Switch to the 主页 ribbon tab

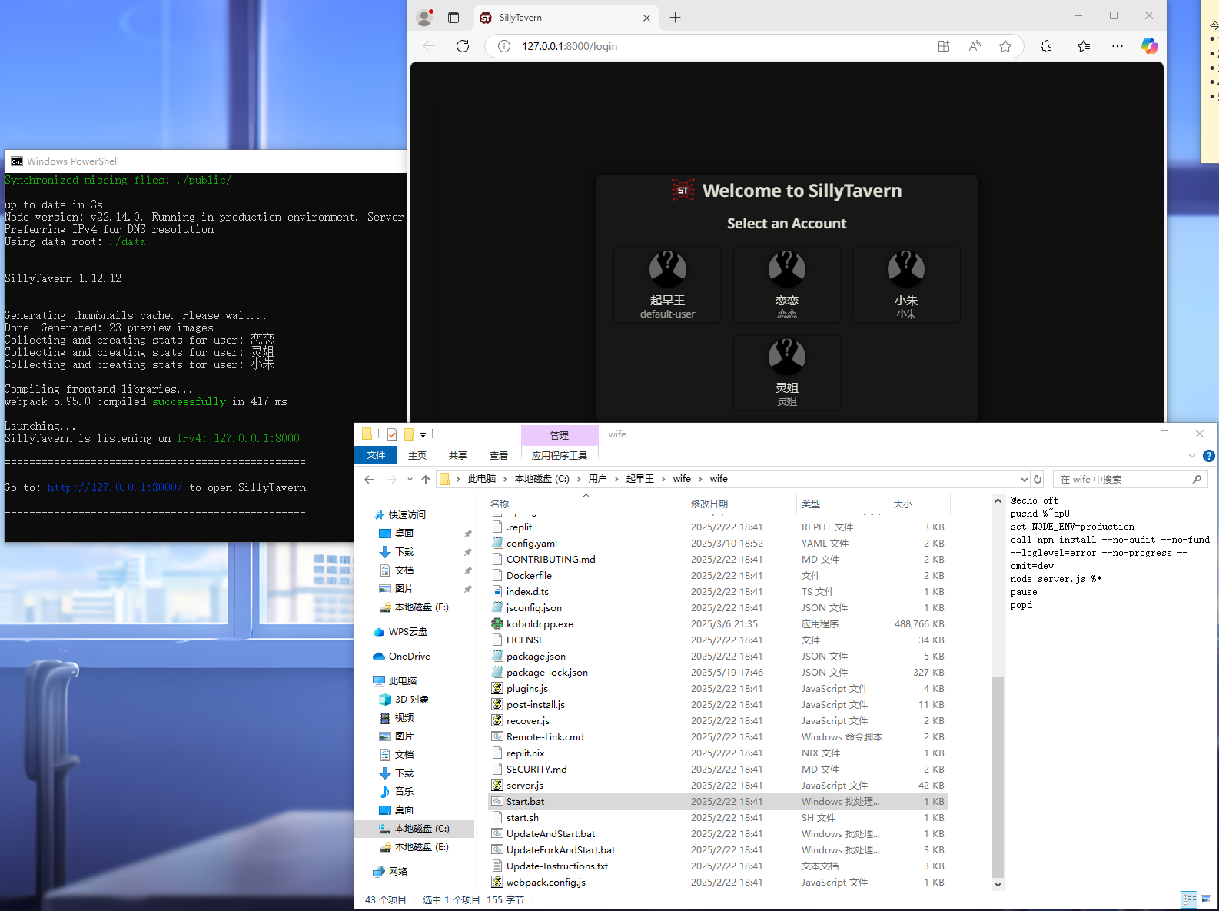click(417, 455)
